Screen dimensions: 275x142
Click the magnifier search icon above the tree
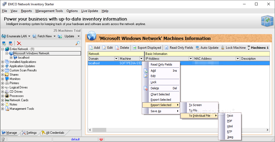point(78,43)
